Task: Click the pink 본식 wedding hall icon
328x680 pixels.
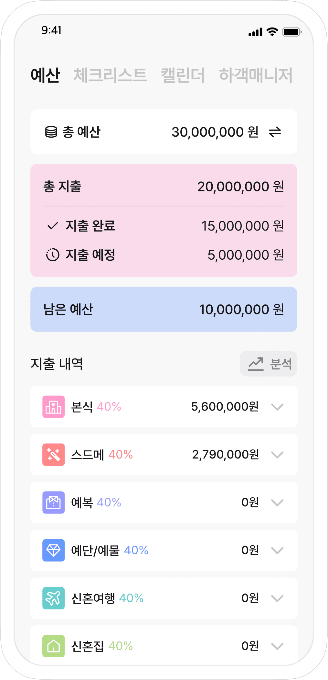Action: tap(54, 407)
